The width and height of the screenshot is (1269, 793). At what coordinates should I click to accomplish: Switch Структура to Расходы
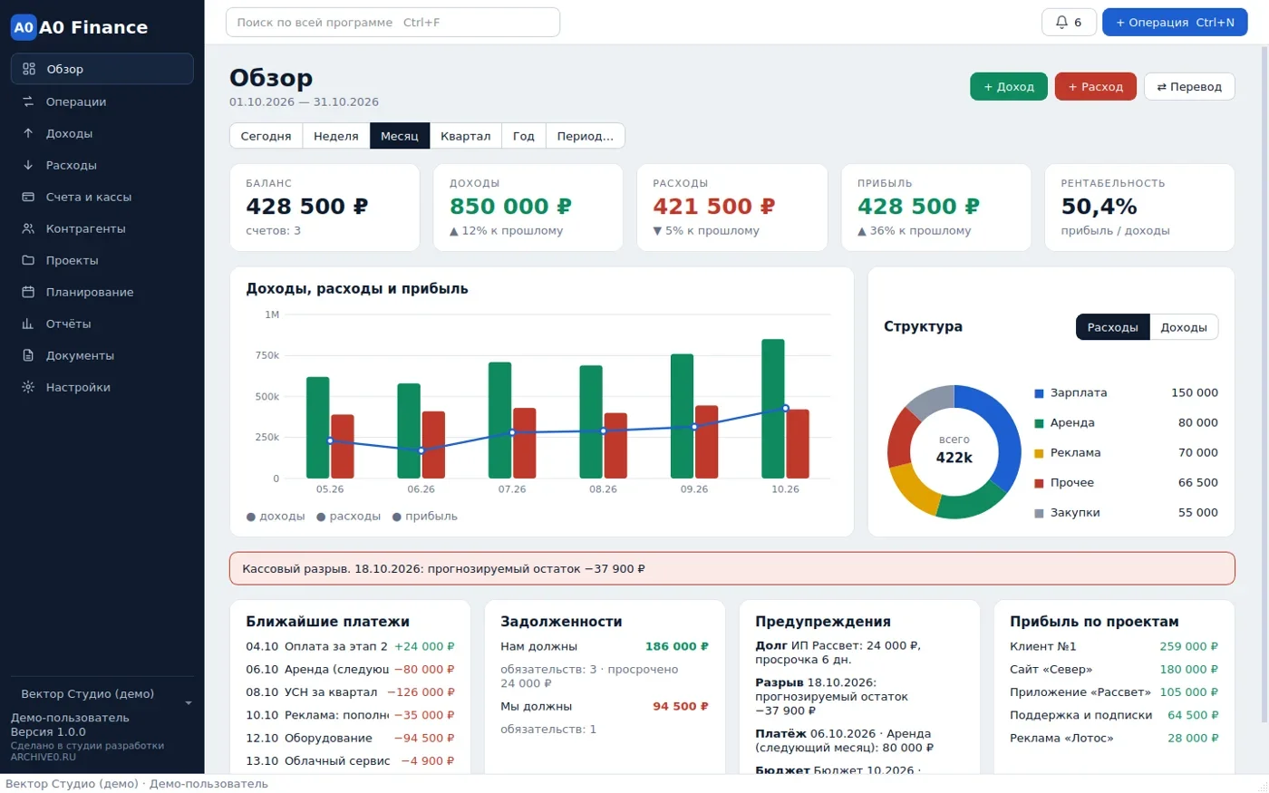pos(1112,327)
